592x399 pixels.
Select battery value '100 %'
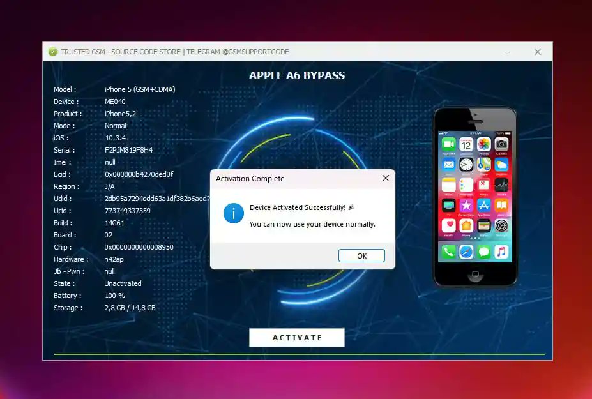115,296
